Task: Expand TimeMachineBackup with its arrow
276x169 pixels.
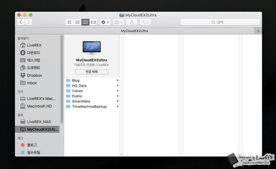Action: 117,106
